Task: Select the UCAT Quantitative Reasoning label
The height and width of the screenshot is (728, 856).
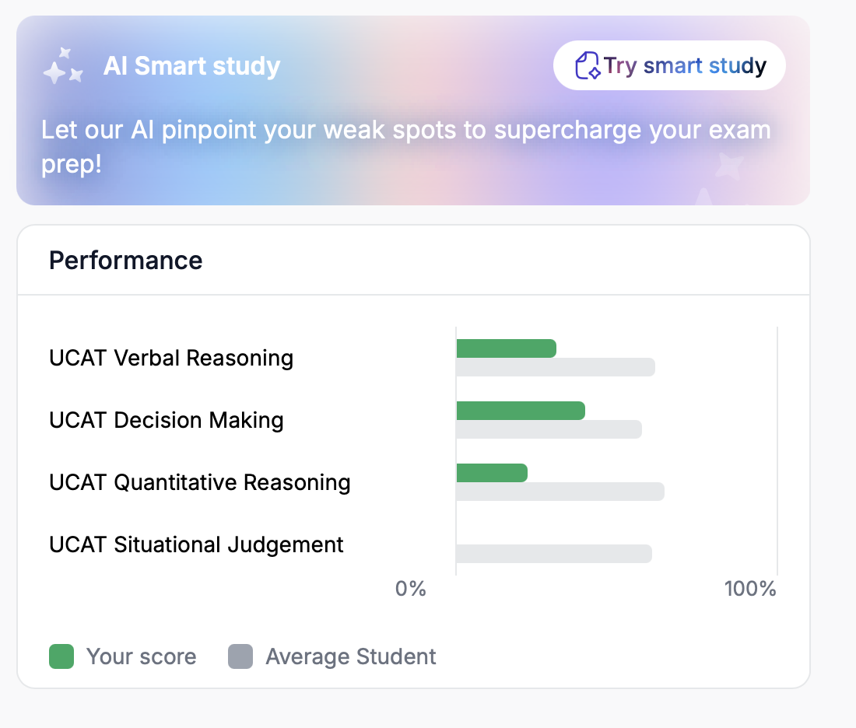Action: 200,482
